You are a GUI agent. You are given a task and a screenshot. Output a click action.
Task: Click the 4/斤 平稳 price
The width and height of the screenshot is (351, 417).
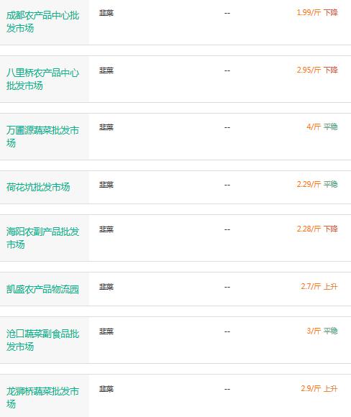click(322, 127)
